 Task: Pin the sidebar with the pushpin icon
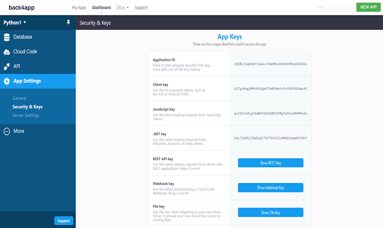tap(68, 22)
